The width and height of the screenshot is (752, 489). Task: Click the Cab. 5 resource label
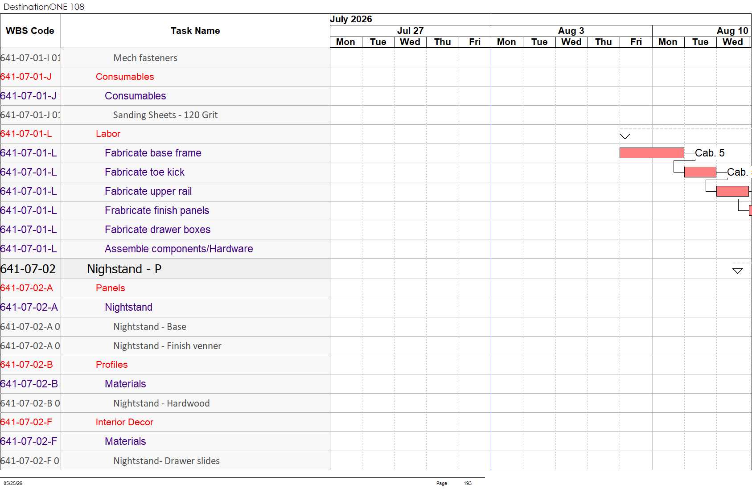[x=710, y=153]
